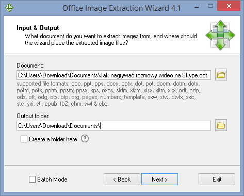Go to the previous step with Back
Image resolution: width=244 pixels, height=196 pixels.
coord(122,179)
